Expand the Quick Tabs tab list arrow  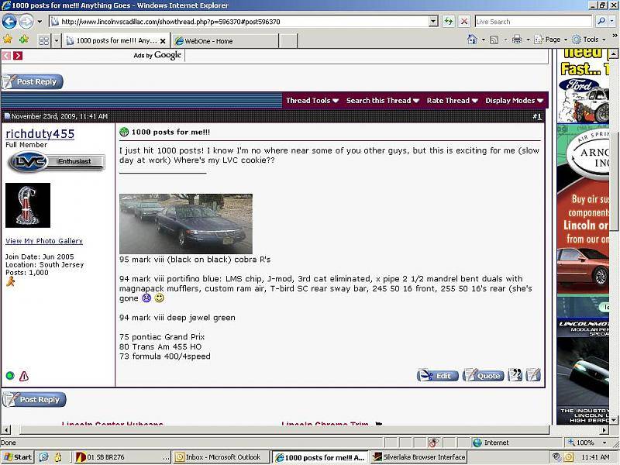click(56, 40)
